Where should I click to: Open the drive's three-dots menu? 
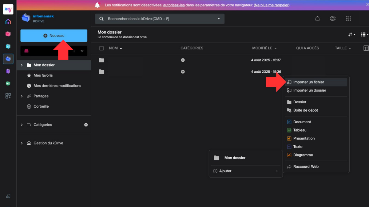[74, 51]
